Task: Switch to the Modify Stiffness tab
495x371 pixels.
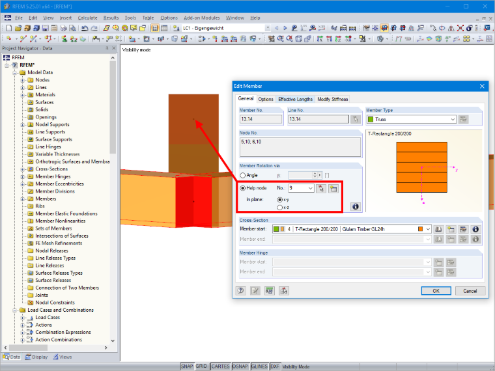Action: coord(332,99)
